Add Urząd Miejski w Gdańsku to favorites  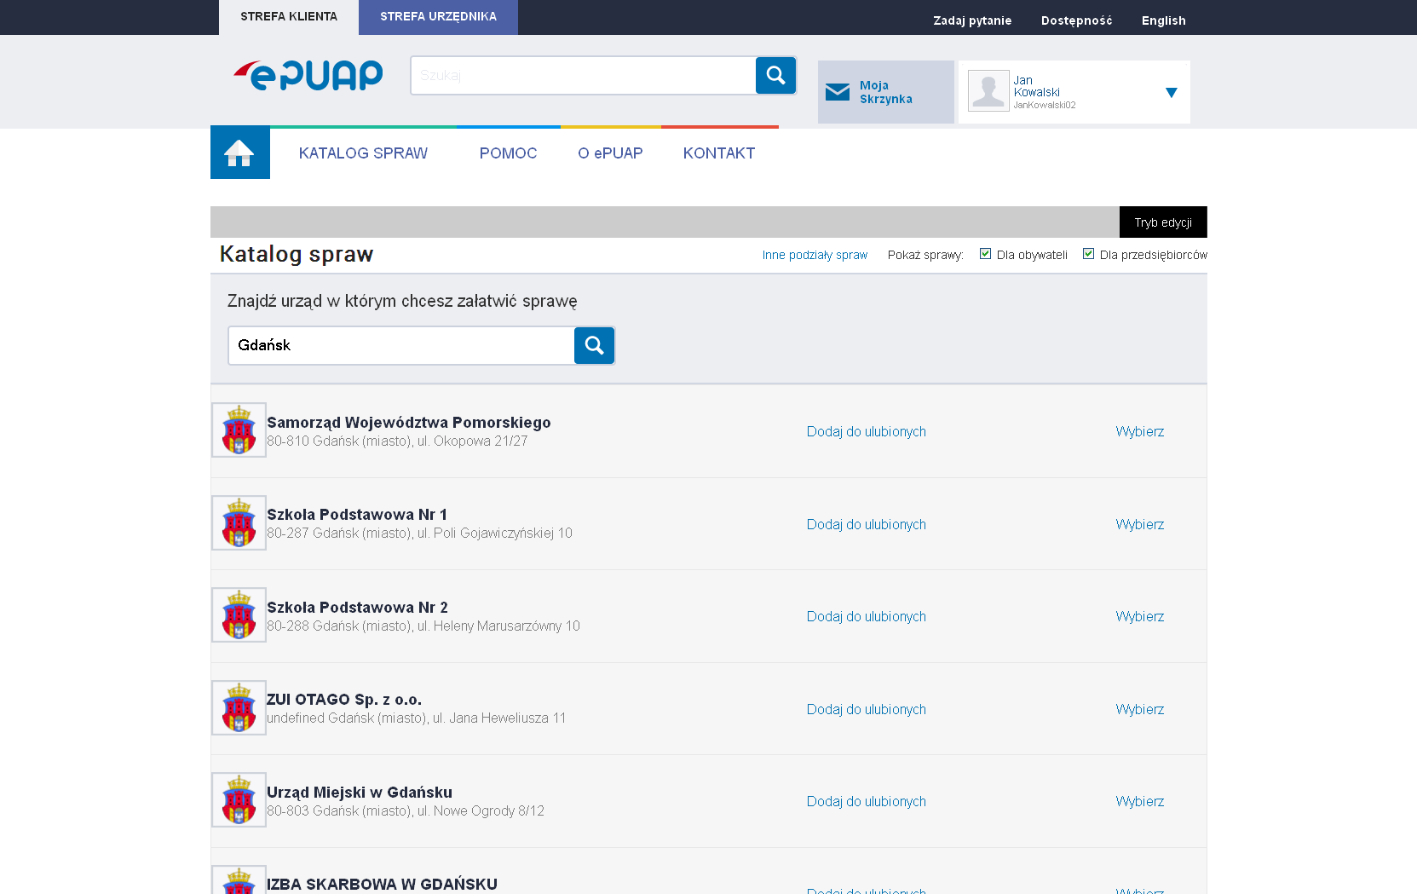pos(866,801)
